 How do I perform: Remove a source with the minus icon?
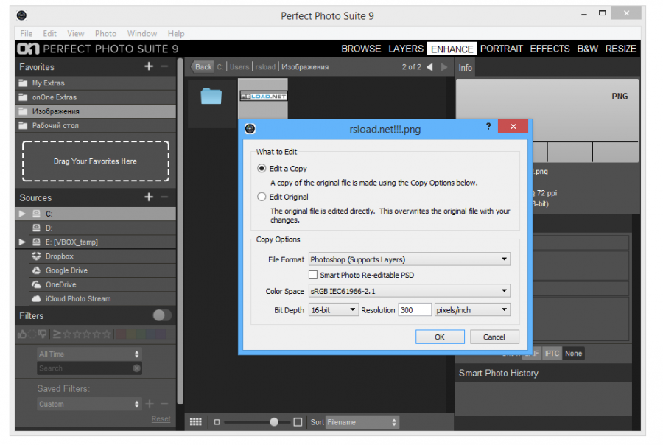164,197
